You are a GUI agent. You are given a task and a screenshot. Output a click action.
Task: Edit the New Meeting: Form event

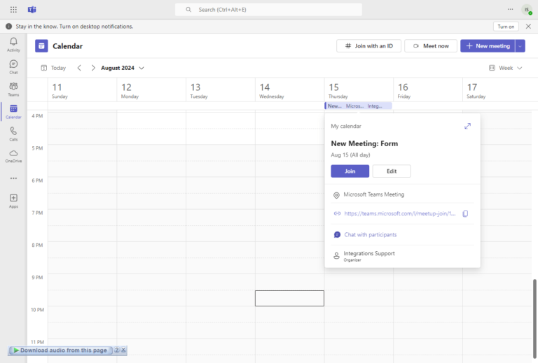click(x=392, y=171)
